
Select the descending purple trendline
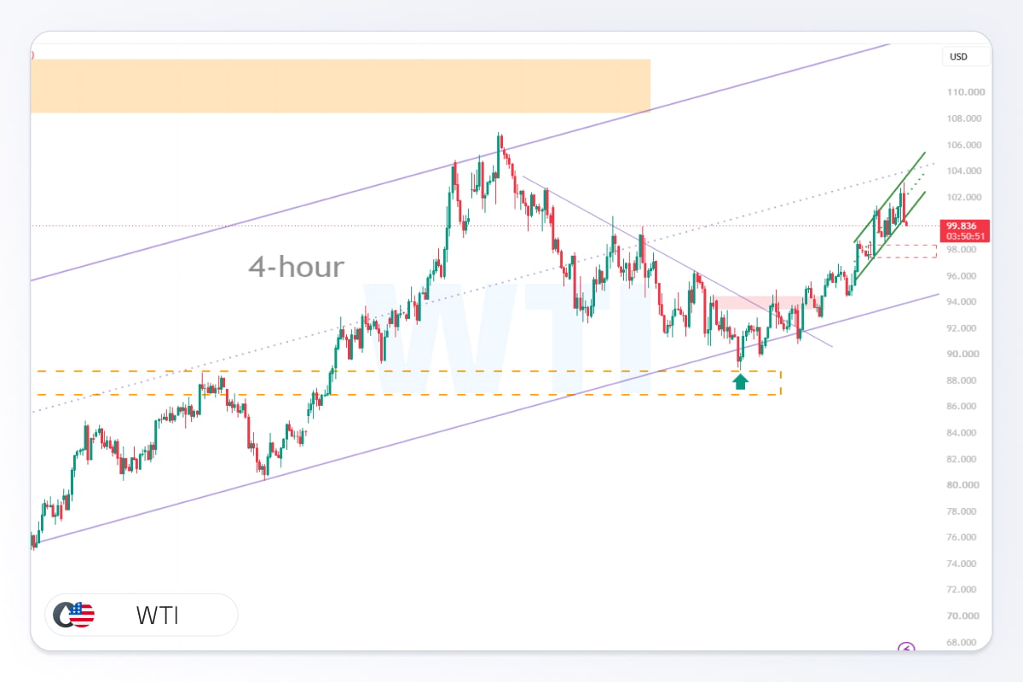click(x=678, y=261)
